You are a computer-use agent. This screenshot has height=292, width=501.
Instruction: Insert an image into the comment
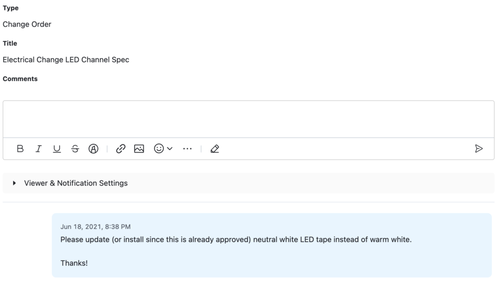139,149
